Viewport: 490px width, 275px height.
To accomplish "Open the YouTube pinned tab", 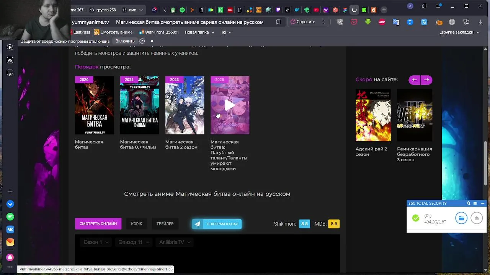I will 316,10.
